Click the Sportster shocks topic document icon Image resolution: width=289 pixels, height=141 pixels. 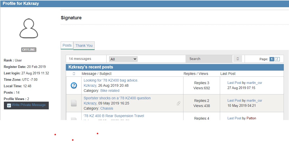point(74,103)
